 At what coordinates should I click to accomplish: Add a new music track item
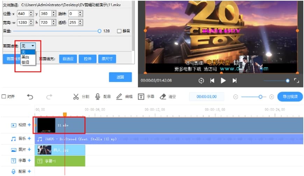(x=29, y=138)
